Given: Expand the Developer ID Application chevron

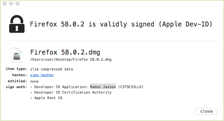Looking at the screenshot, I should (31, 87).
